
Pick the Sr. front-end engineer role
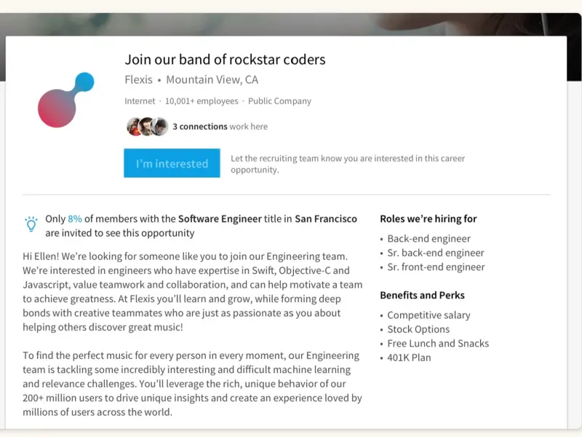[x=436, y=267]
